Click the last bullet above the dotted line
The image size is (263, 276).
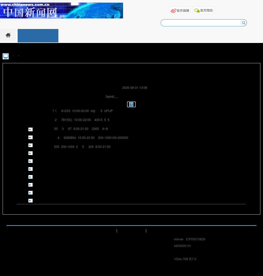pos(31,201)
